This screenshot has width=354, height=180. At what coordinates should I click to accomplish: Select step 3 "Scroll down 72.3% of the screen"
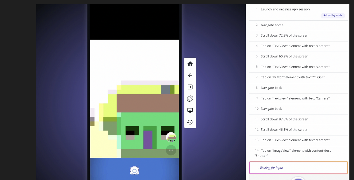click(x=298, y=36)
